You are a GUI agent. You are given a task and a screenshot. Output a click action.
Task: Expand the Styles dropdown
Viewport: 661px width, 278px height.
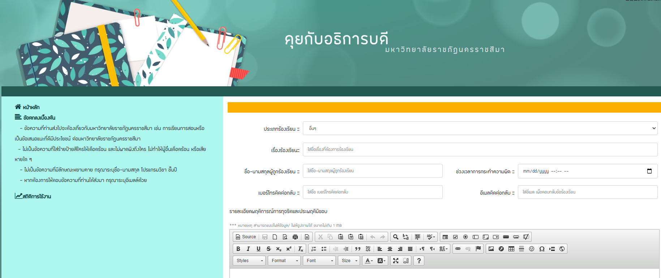click(x=249, y=261)
